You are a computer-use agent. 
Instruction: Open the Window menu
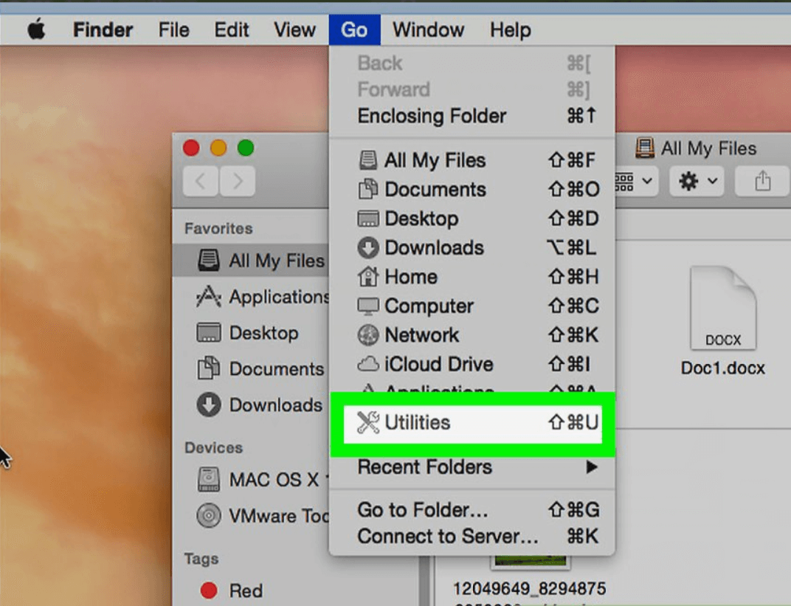pyautogui.click(x=428, y=30)
